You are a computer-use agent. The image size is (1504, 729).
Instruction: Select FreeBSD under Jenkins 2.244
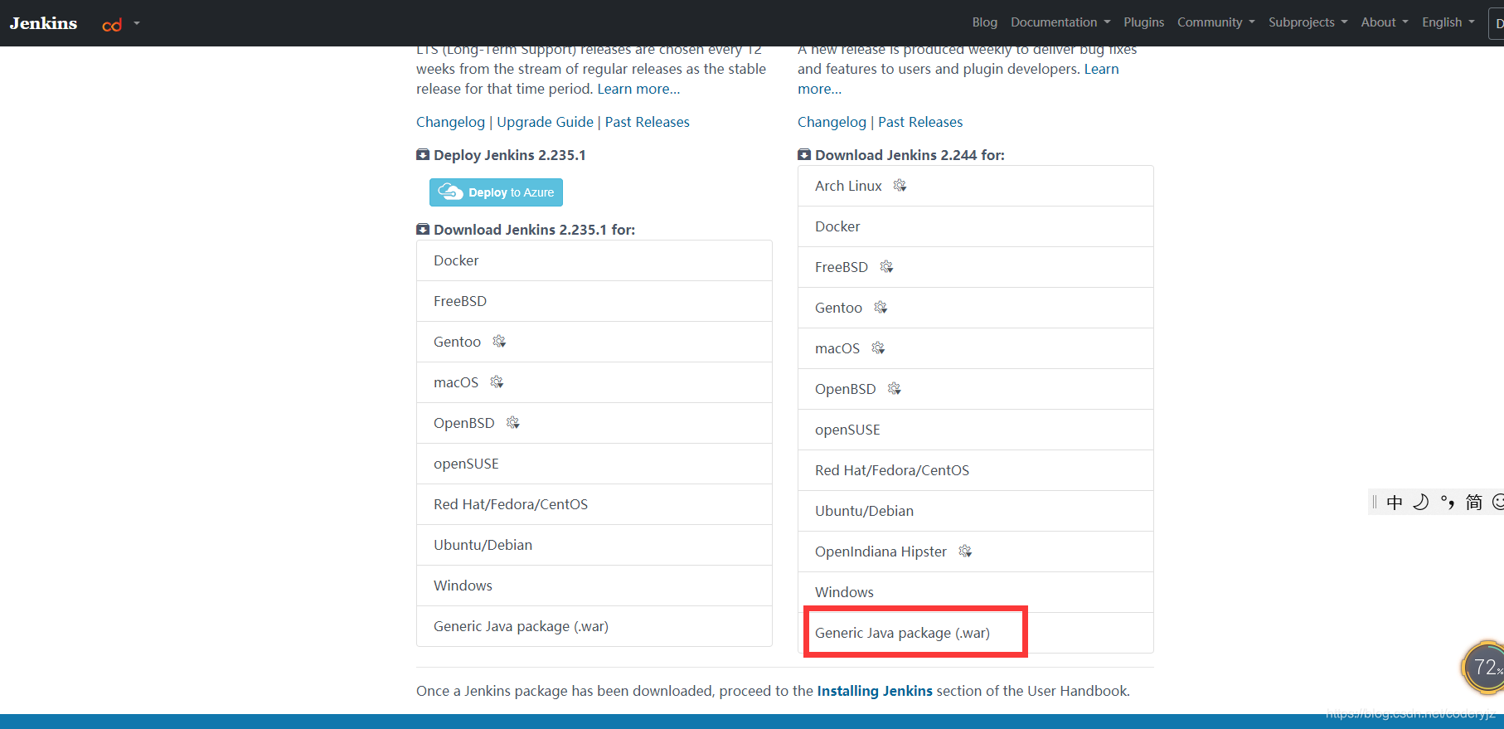(x=976, y=267)
